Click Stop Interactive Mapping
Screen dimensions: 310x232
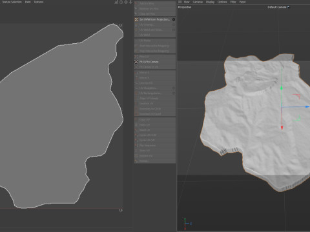pyautogui.click(x=155, y=51)
